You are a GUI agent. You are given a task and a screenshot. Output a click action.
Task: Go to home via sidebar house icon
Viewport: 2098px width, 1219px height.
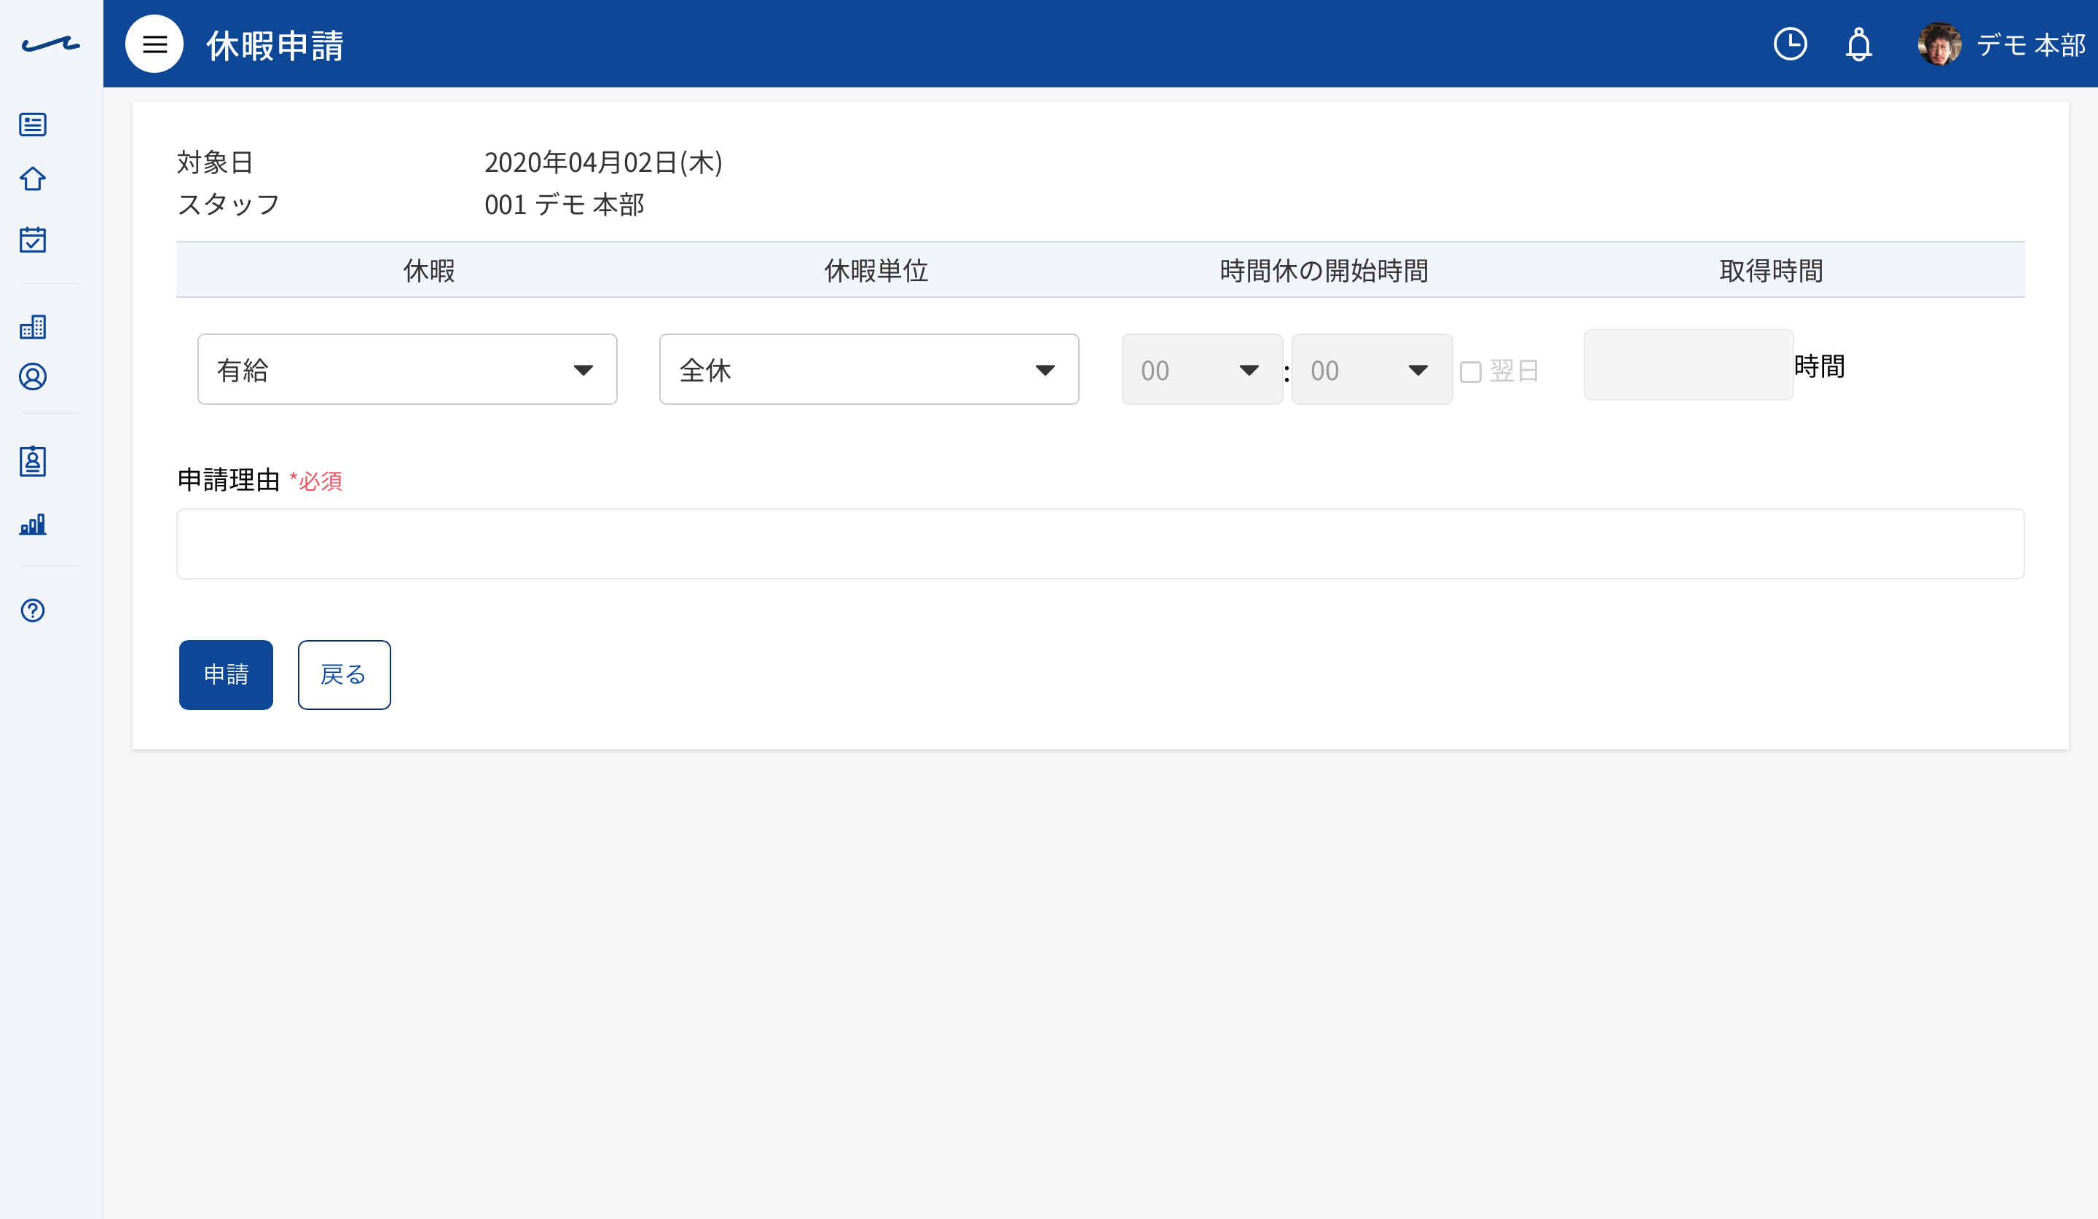(x=33, y=179)
